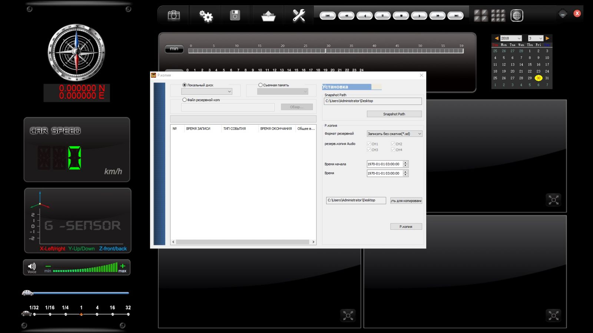The height and width of the screenshot is (333, 593).
Task: Expand the local disk drive dropdown
Action: click(x=206, y=91)
